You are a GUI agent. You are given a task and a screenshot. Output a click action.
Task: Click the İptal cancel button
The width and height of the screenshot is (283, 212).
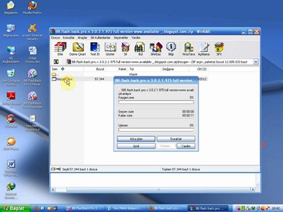point(136,146)
